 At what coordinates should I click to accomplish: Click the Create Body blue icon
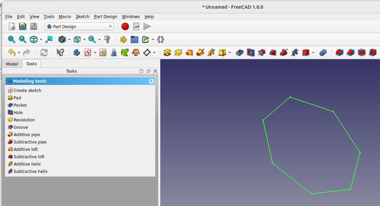point(76,53)
